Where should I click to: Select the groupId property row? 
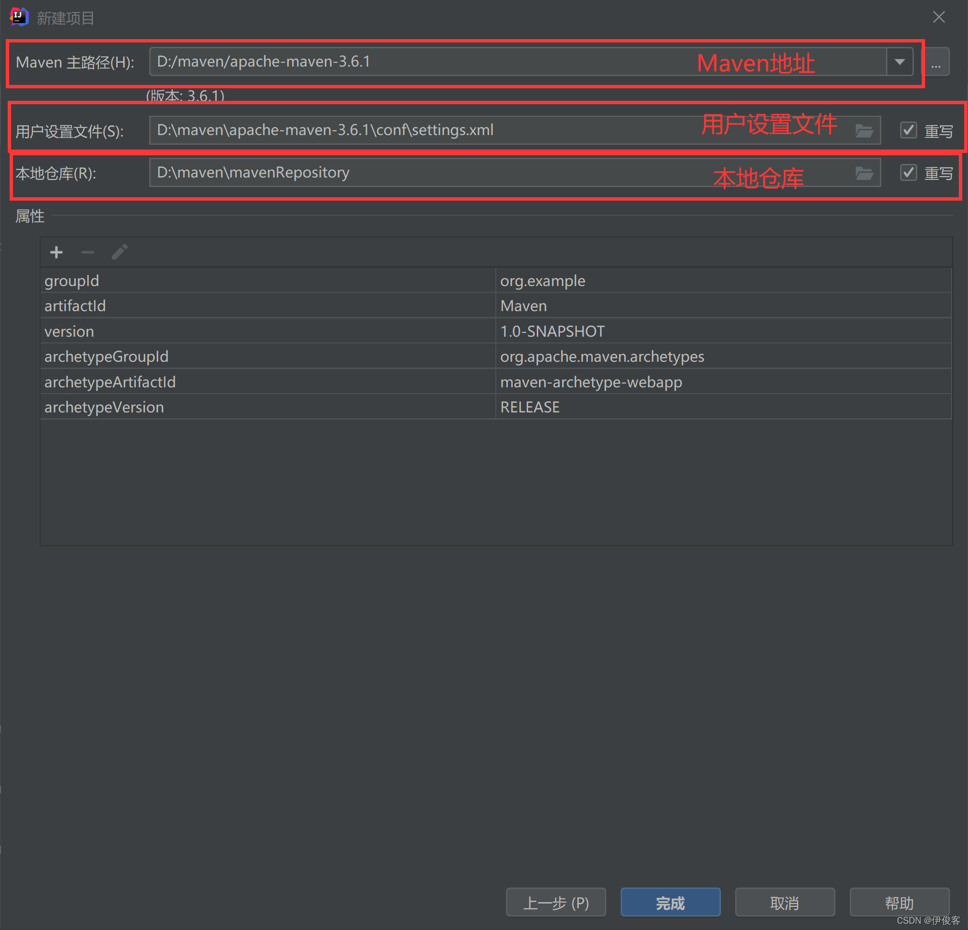pos(496,281)
